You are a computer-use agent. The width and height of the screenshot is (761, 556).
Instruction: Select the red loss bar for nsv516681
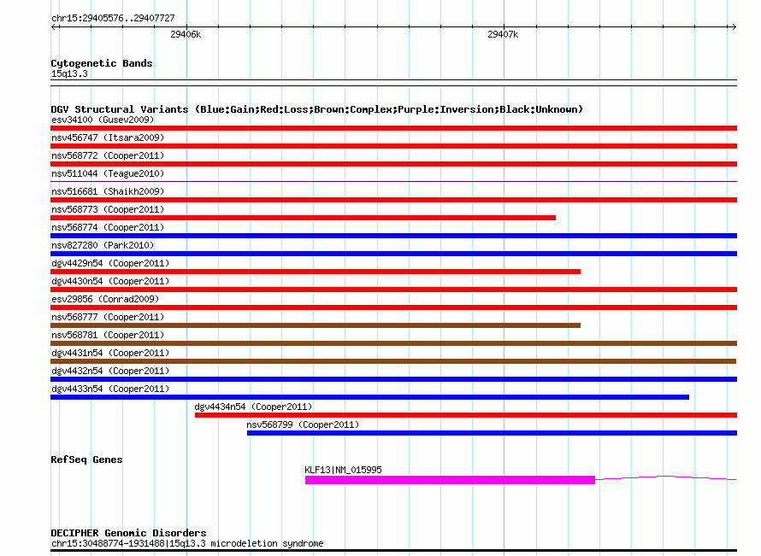click(x=393, y=200)
